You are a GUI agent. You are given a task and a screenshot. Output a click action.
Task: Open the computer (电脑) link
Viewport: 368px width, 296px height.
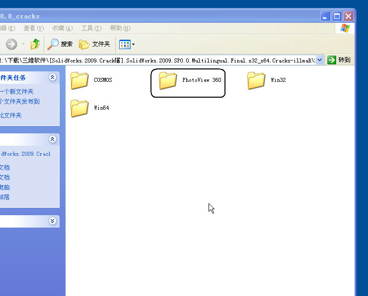click(5, 187)
